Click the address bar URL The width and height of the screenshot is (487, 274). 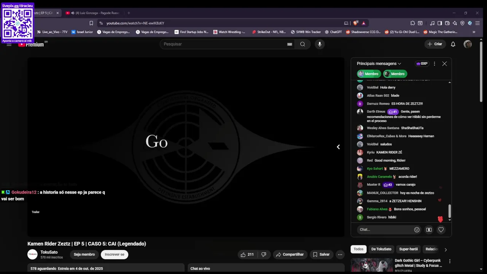[x=135, y=23]
